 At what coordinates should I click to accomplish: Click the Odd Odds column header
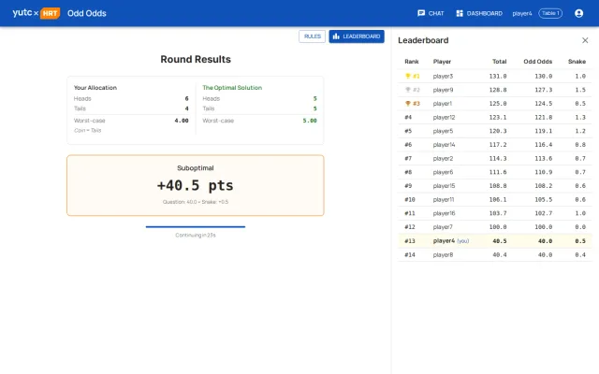[x=538, y=62]
